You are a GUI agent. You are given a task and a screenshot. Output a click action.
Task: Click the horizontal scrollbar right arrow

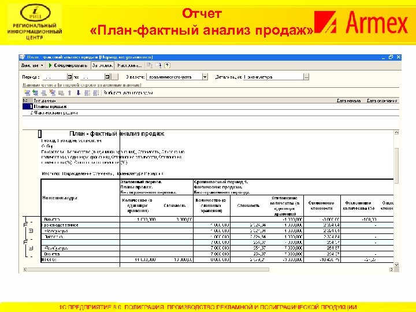tap(391, 270)
